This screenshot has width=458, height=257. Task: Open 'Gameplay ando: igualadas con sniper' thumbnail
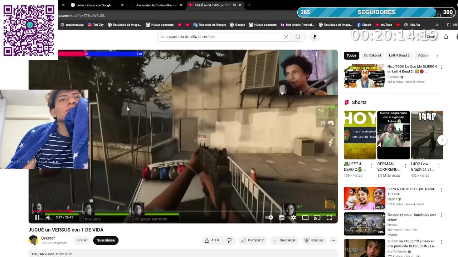point(364,224)
